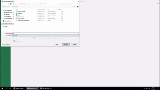Select the Битрикс24 shortcut
160x90 pixels.
pos(20,13)
